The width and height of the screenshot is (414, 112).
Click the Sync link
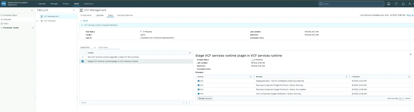[409, 15]
